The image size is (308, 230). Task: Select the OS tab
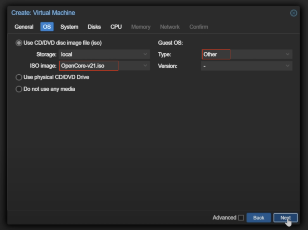(47, 27)
